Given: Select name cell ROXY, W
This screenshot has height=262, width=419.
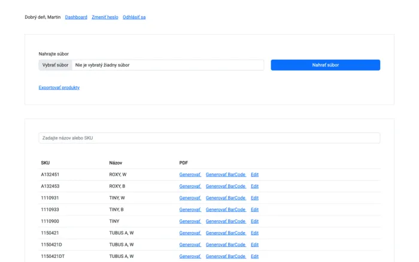Looking at the screenshot, I should (117, 175).
